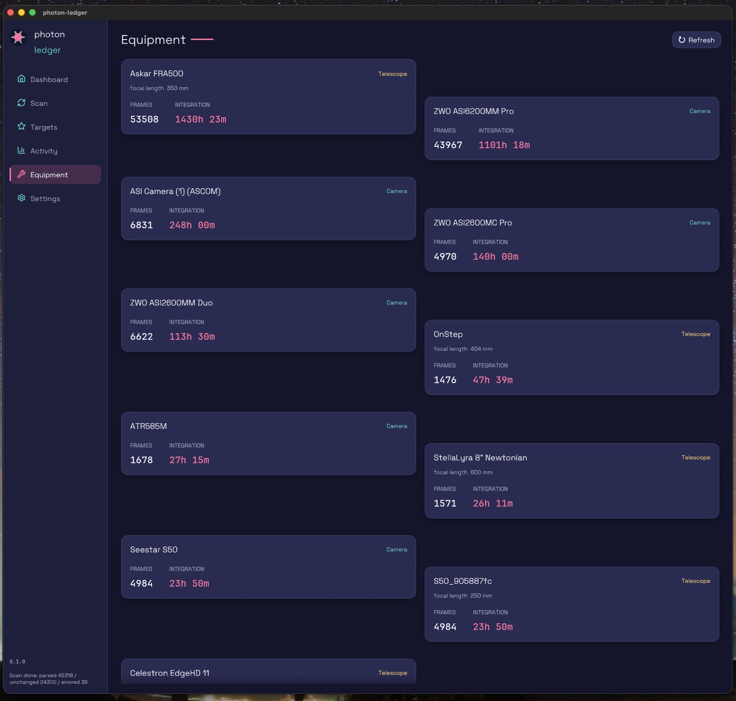Select the ATR585M card title

click(148, 426)
